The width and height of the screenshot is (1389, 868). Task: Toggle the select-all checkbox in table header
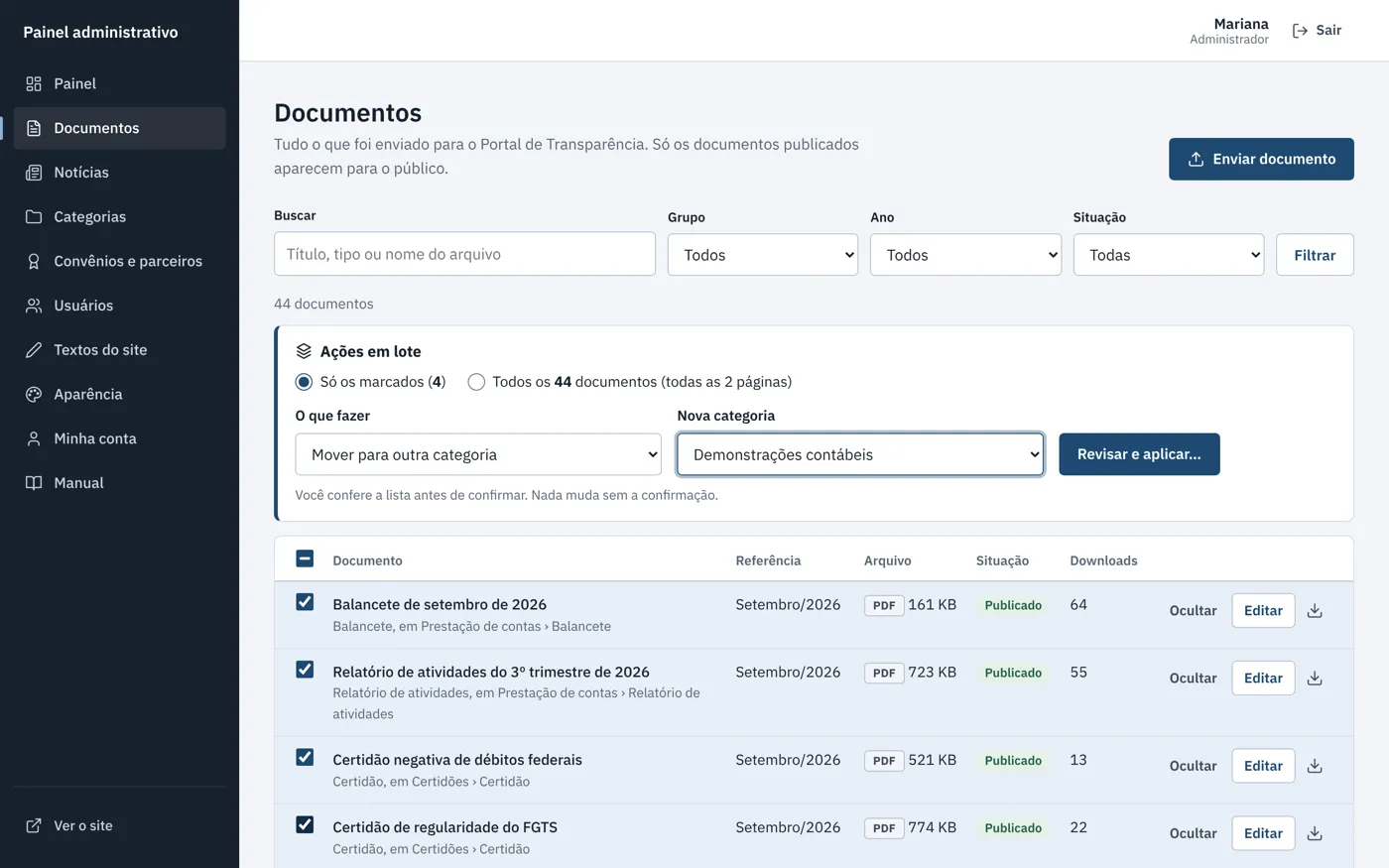(305, 558)
